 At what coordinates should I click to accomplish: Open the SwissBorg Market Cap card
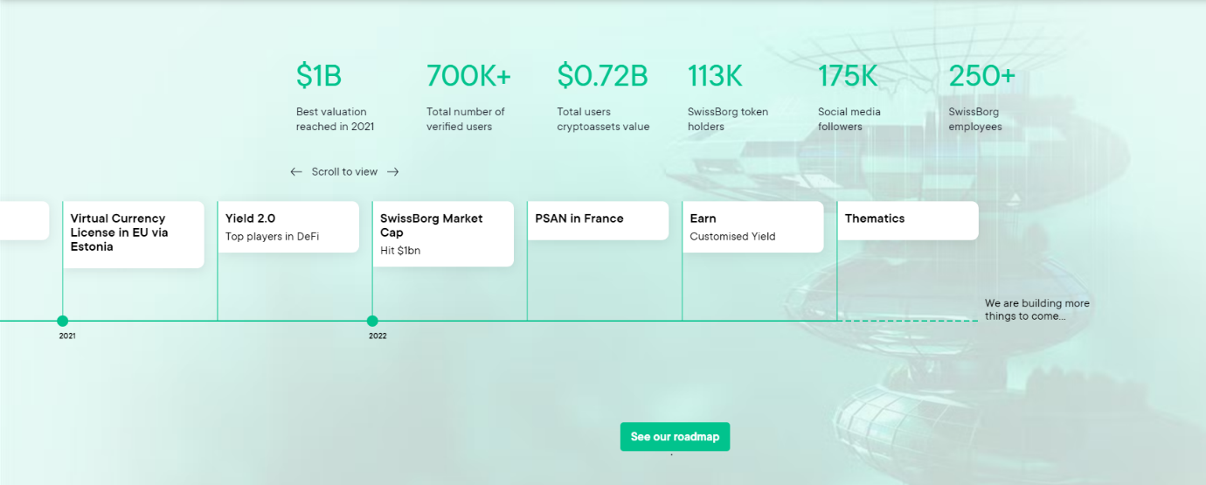click(x=443, y=233)
